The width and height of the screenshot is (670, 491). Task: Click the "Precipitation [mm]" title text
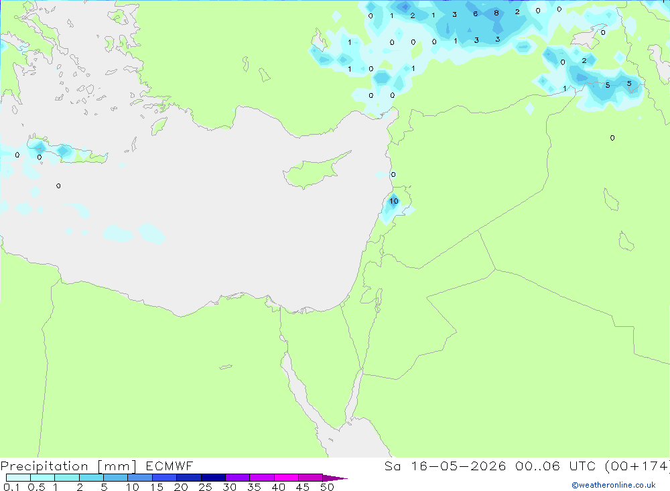pos(68,466)
